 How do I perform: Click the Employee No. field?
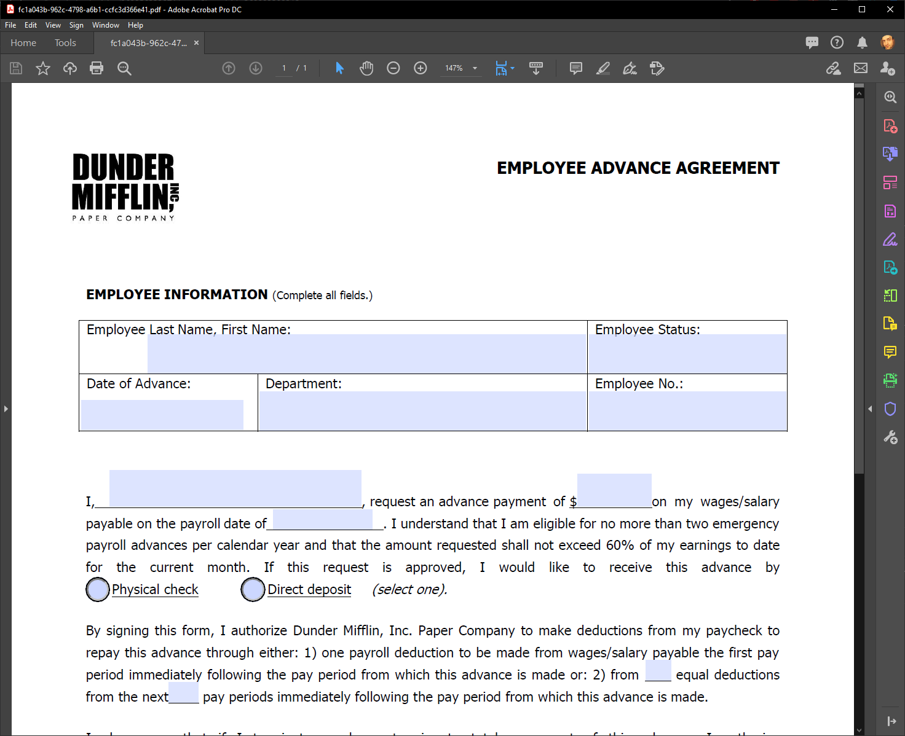tap(687, 411)
